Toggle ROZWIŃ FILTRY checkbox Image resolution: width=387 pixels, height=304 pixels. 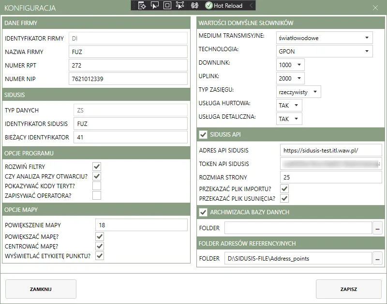pyautogui.click(x=97, y=166)
